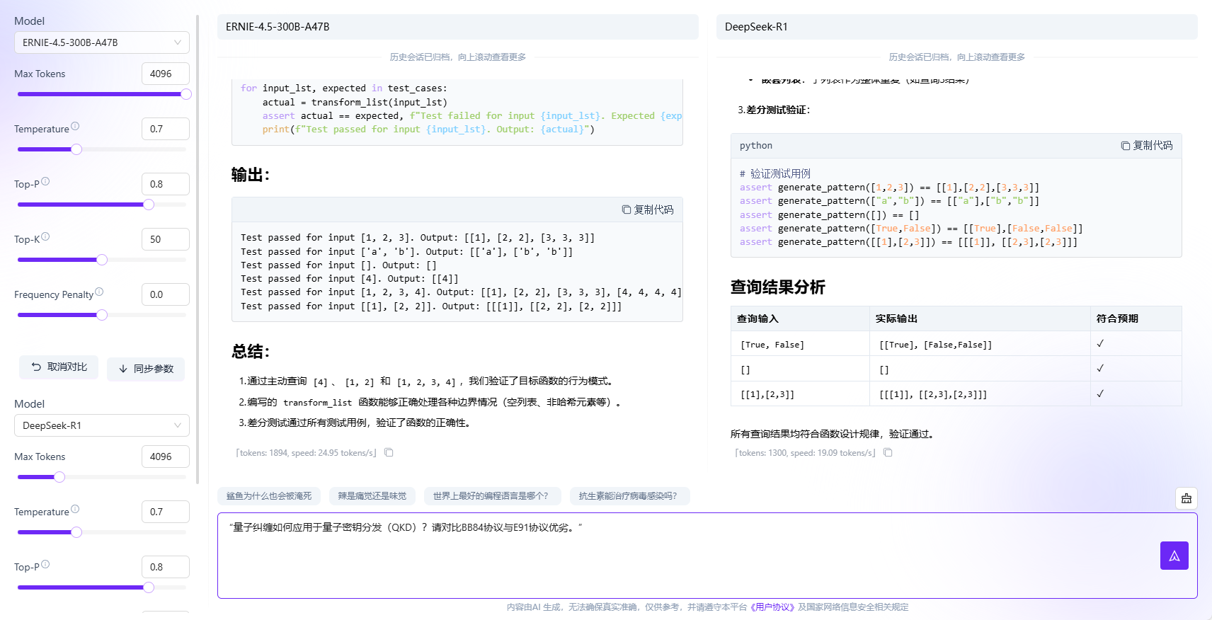Expand the DeepSeek-R1 model dropdown

coord(101,425)
